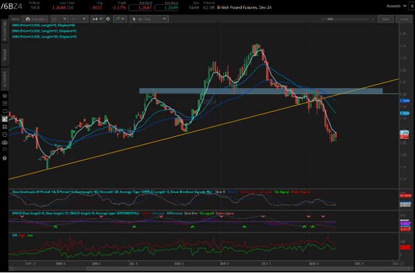The height and width of the screenshot is (274, 415).
Task: Open the drawing set dropdown beside gear
Action: click(120, 19)
